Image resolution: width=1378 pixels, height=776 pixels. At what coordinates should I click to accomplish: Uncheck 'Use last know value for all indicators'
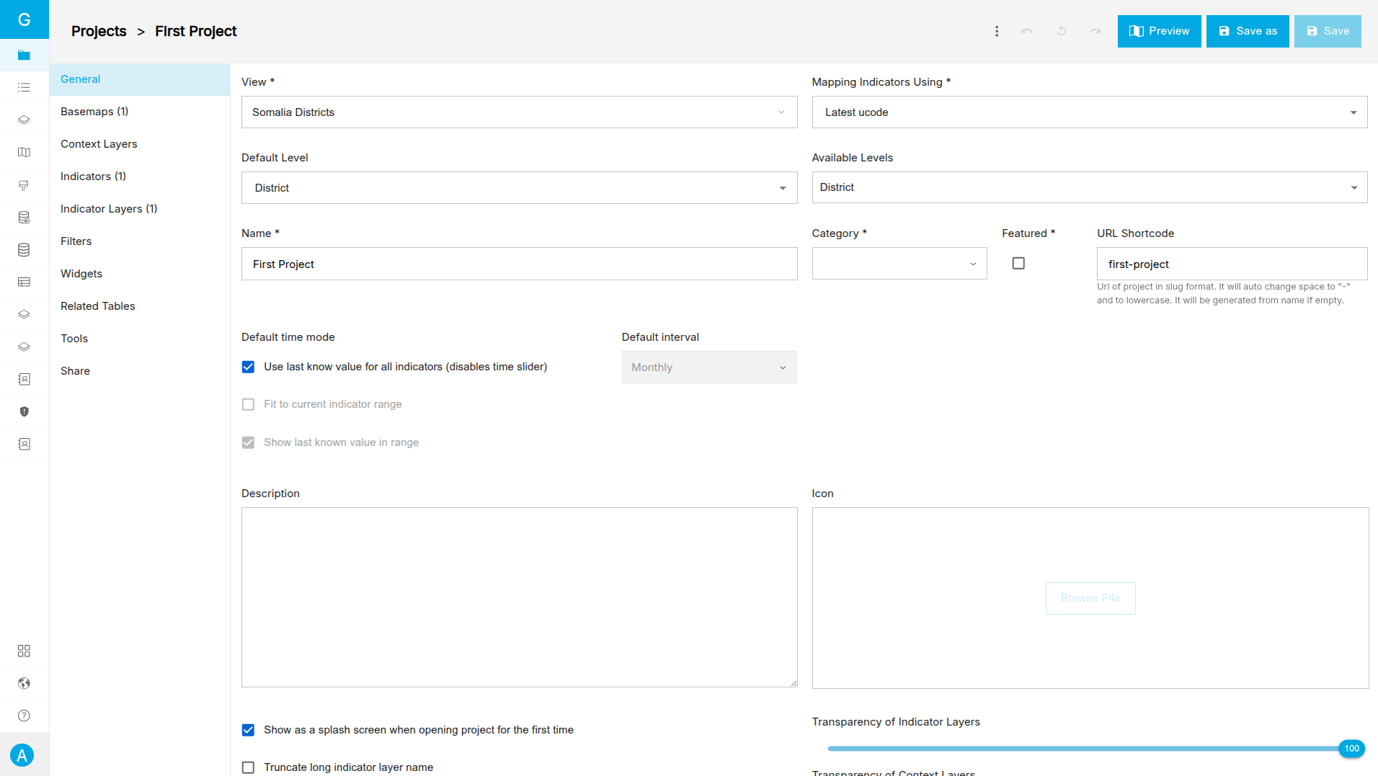248,367
